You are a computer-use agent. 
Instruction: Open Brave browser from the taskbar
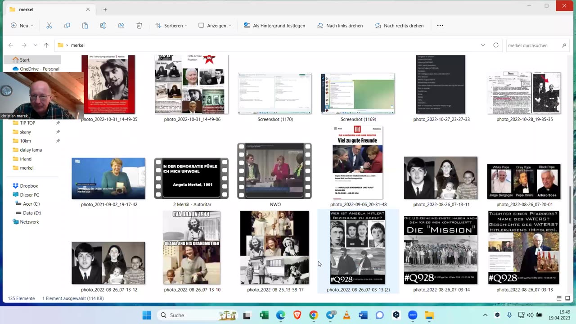[x=297, y=315]
